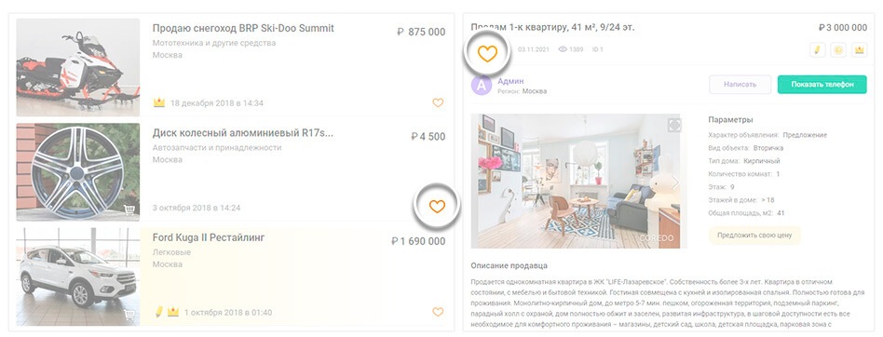This screenshot has width=883, height=337.
Task: Click the cart icon on Ford Kuga thumbnail
Action: tap(129, 315)
